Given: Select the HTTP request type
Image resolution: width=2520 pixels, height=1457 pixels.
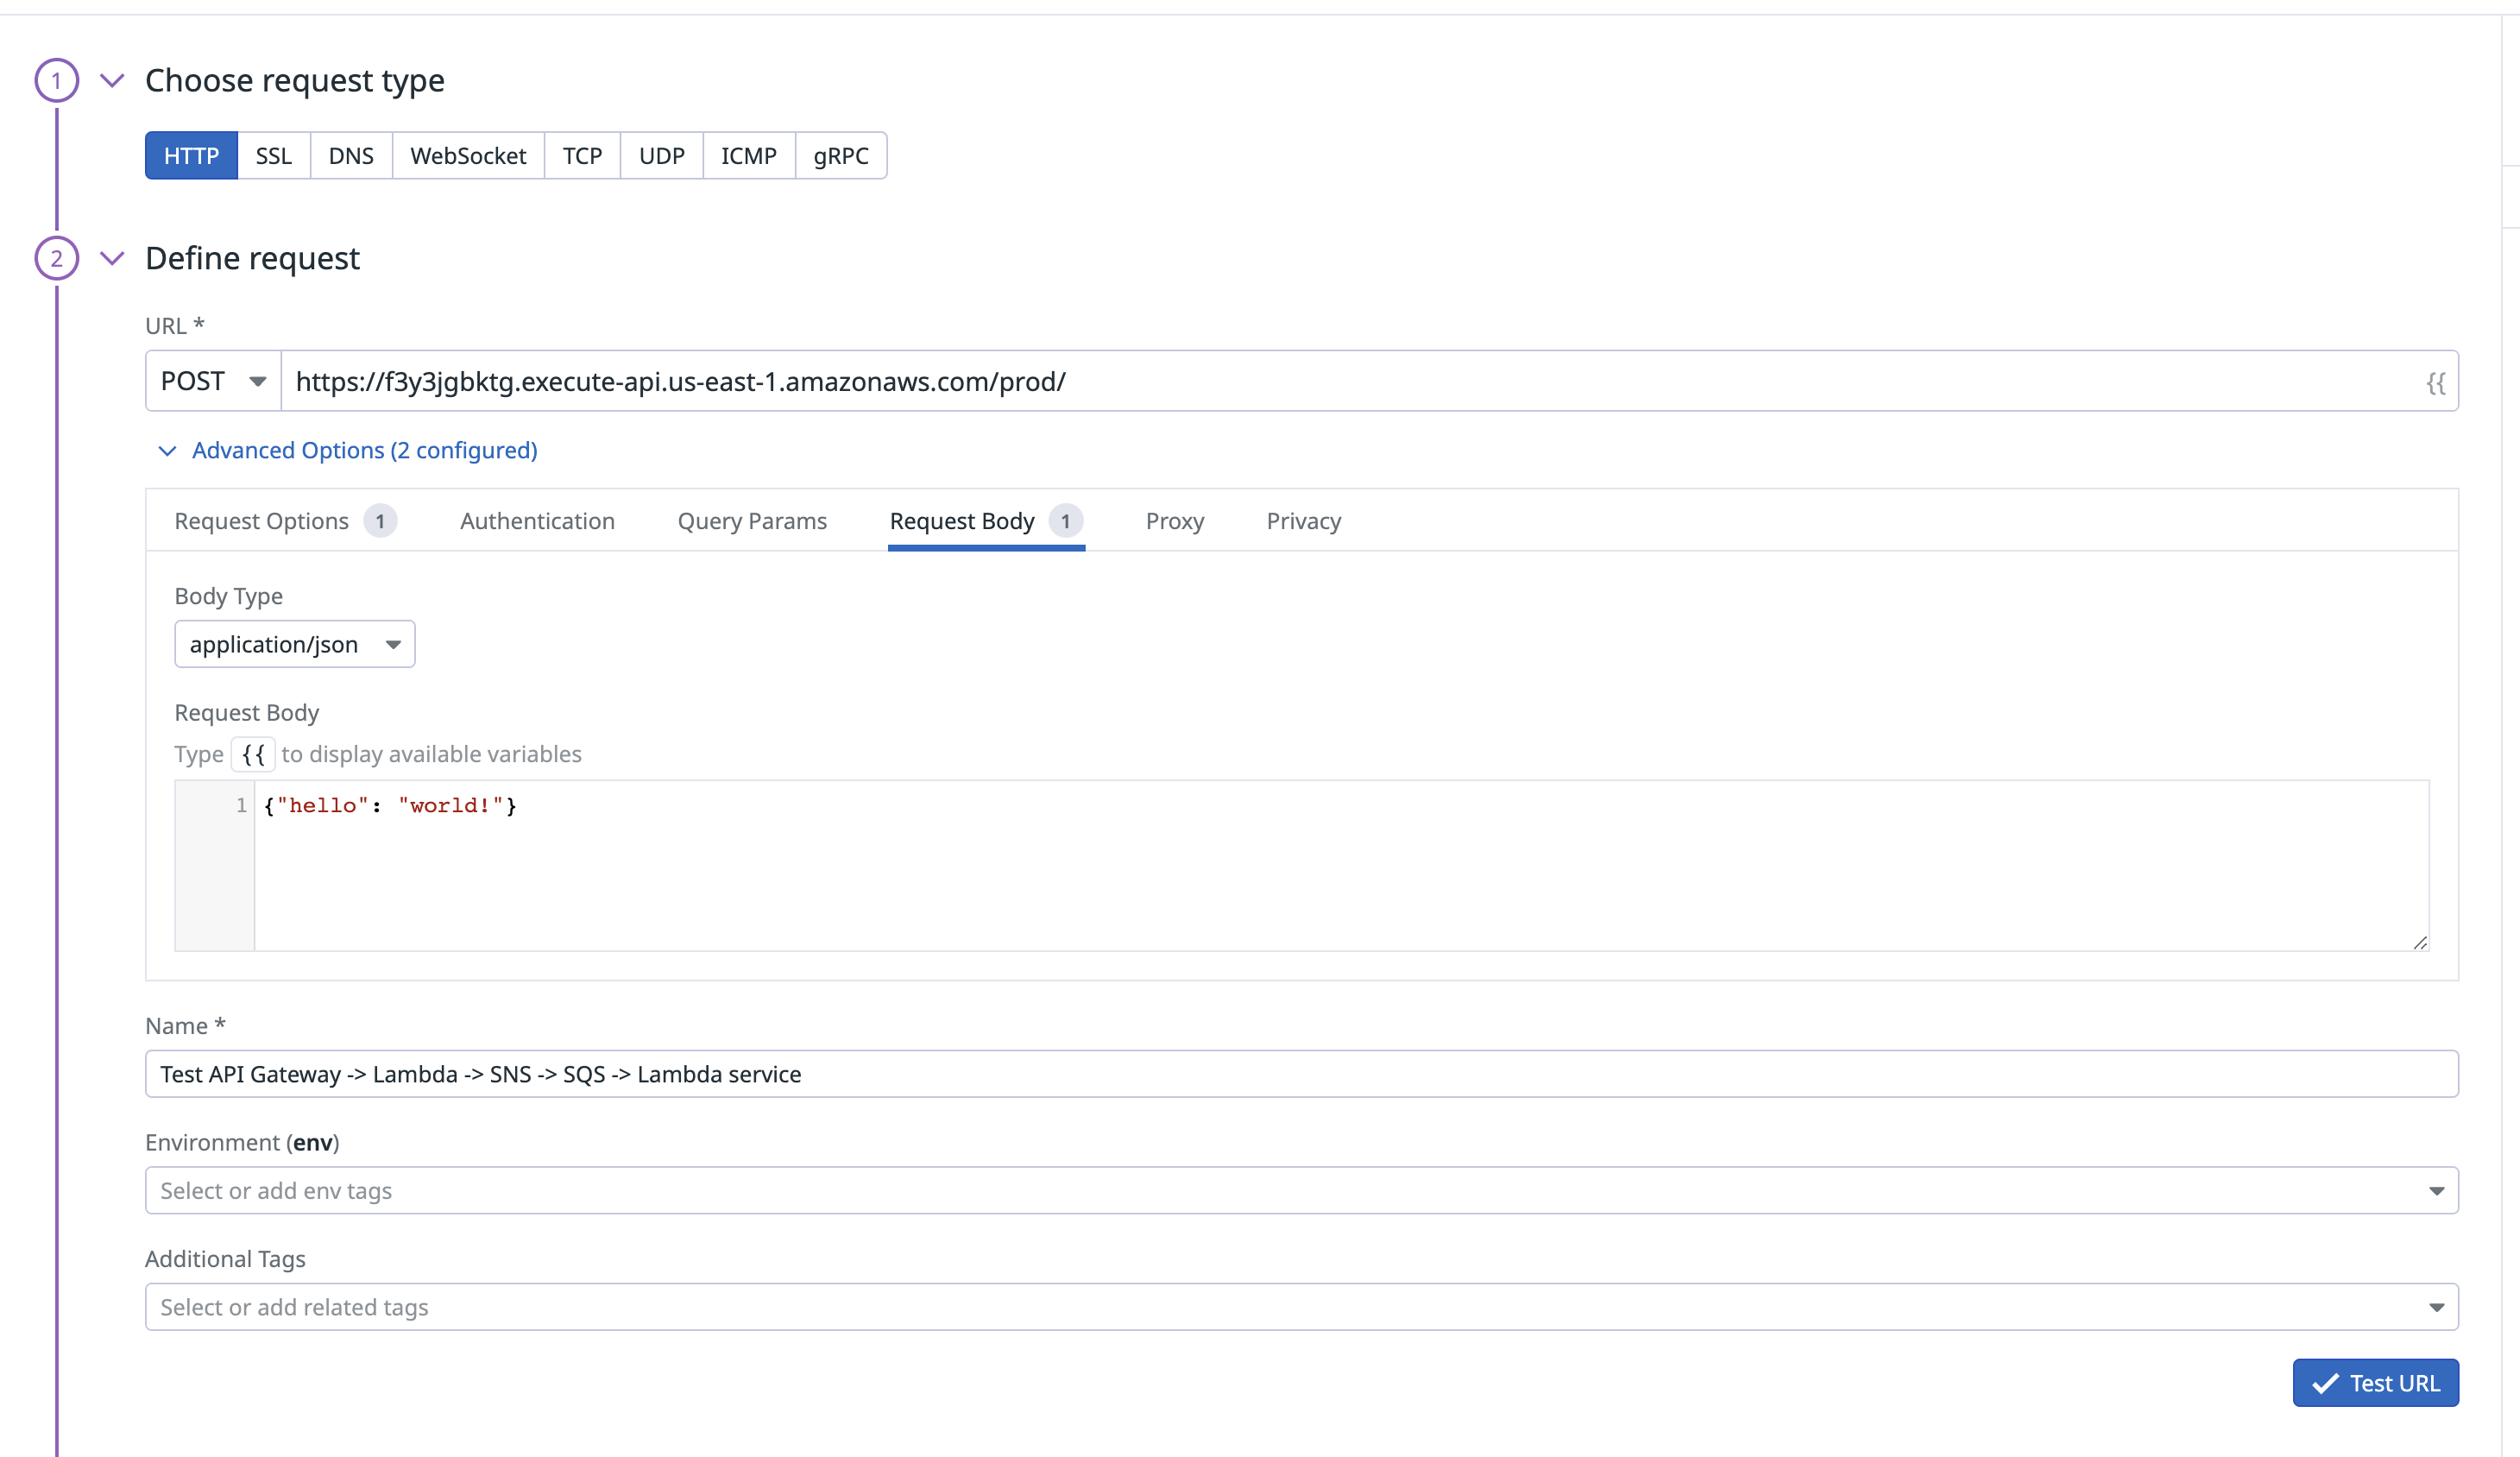Looking at the screenshot, I should click(x=191, y=156).
